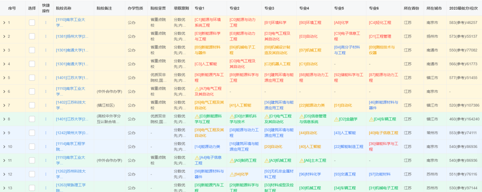Screen dimensions: 482x192
Task: Click warning triangle before [D1]电气工程及其自动化
Action: click(267, 116)
